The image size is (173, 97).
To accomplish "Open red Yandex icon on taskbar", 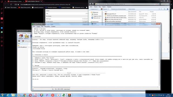I will click(53, 95).
